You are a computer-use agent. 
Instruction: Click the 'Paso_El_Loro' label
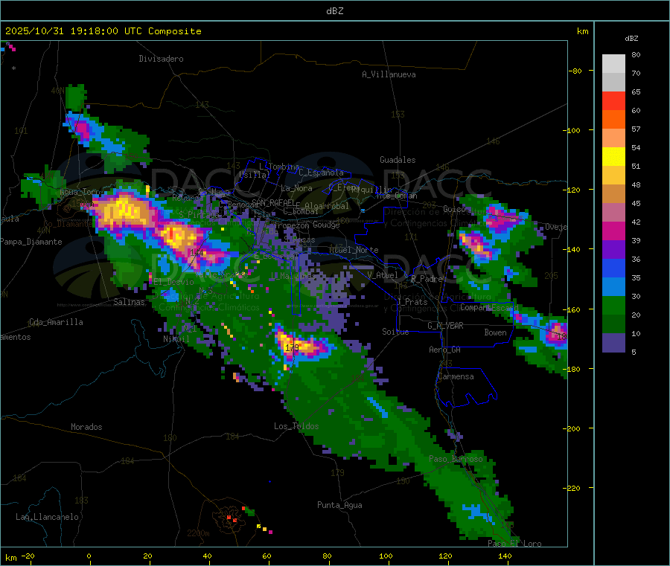514,544
